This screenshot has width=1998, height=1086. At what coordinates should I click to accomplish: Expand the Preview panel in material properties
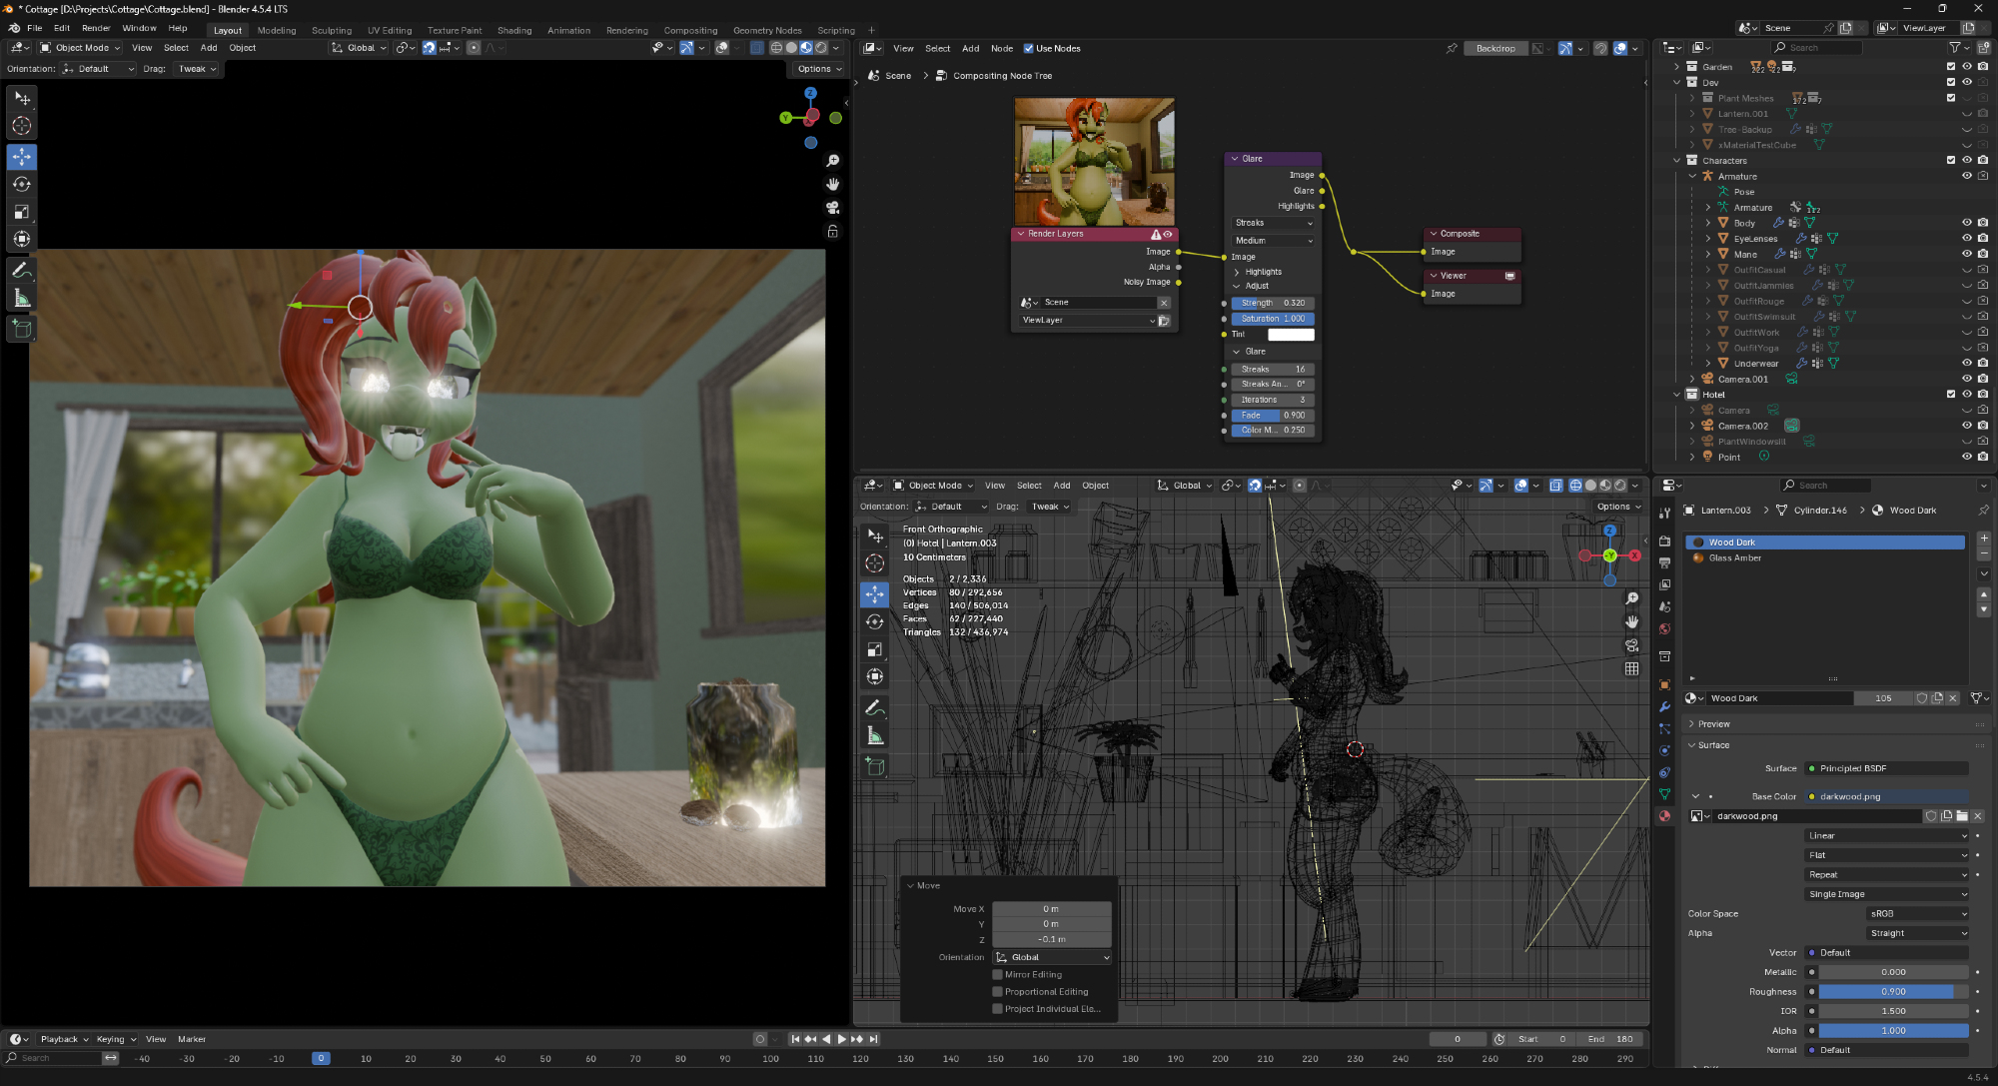1713,724
